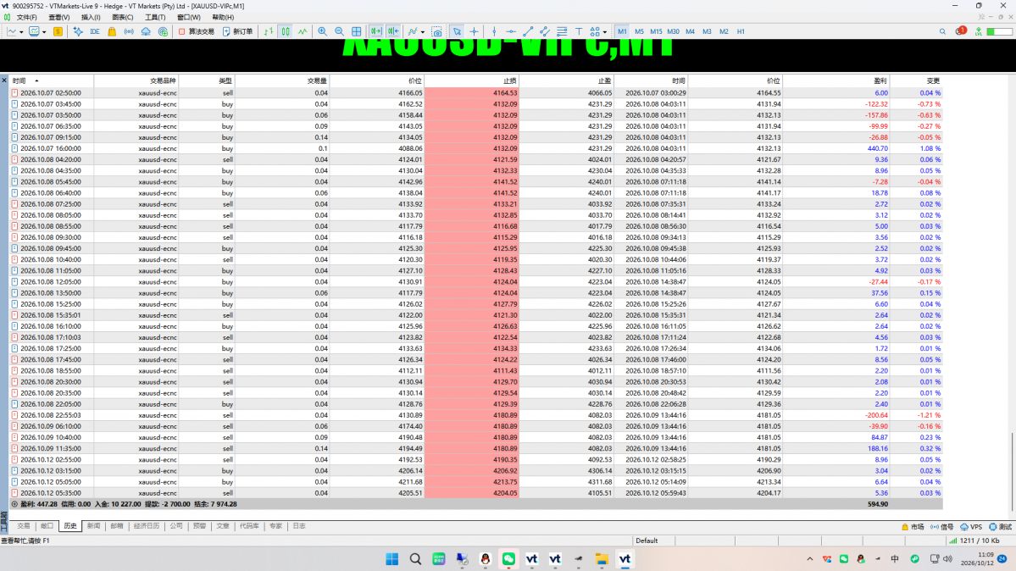1016x571 pixels.
Task: Switch to the 交易 tab
Action: (24, 526)
